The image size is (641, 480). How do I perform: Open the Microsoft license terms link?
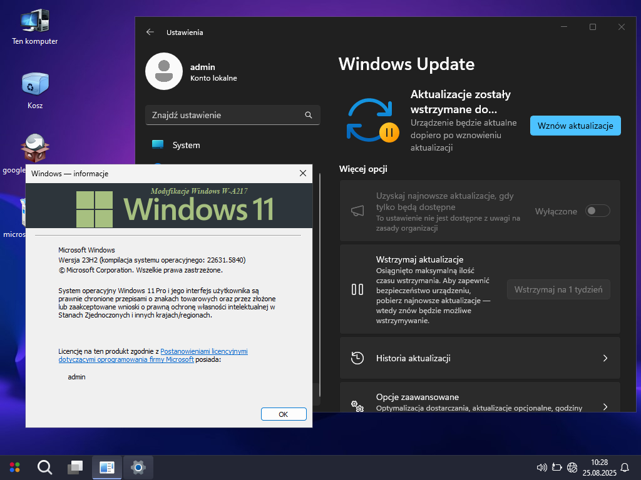203,351
